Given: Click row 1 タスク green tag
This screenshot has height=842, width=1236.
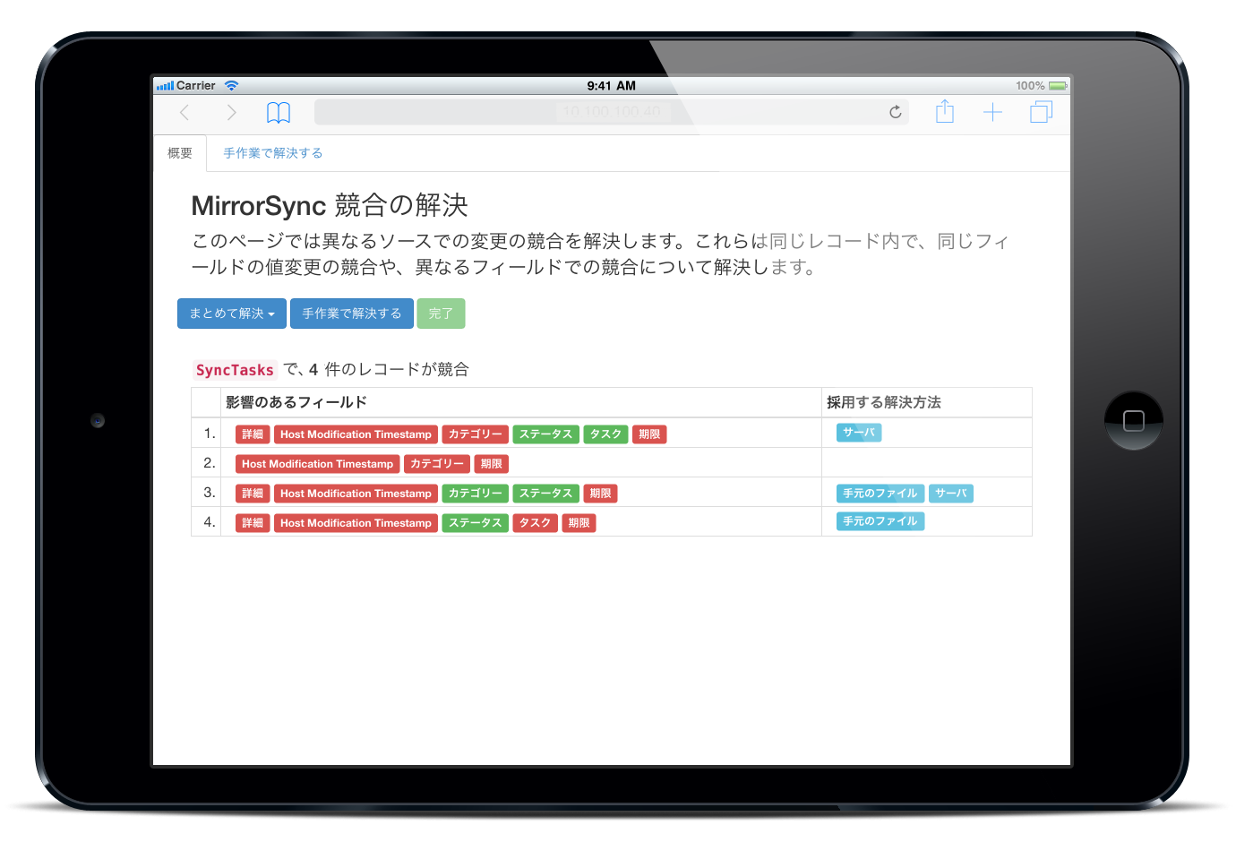Looking at the screenshot, I should pos(605,434).
